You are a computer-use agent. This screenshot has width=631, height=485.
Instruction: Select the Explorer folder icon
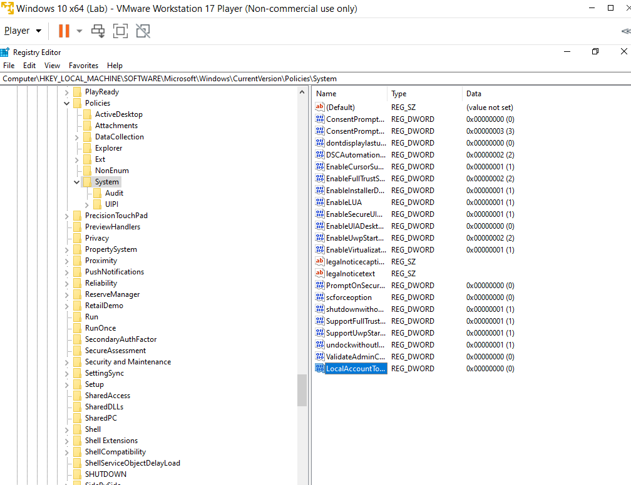pyautogui.click(x=88, y=148)
